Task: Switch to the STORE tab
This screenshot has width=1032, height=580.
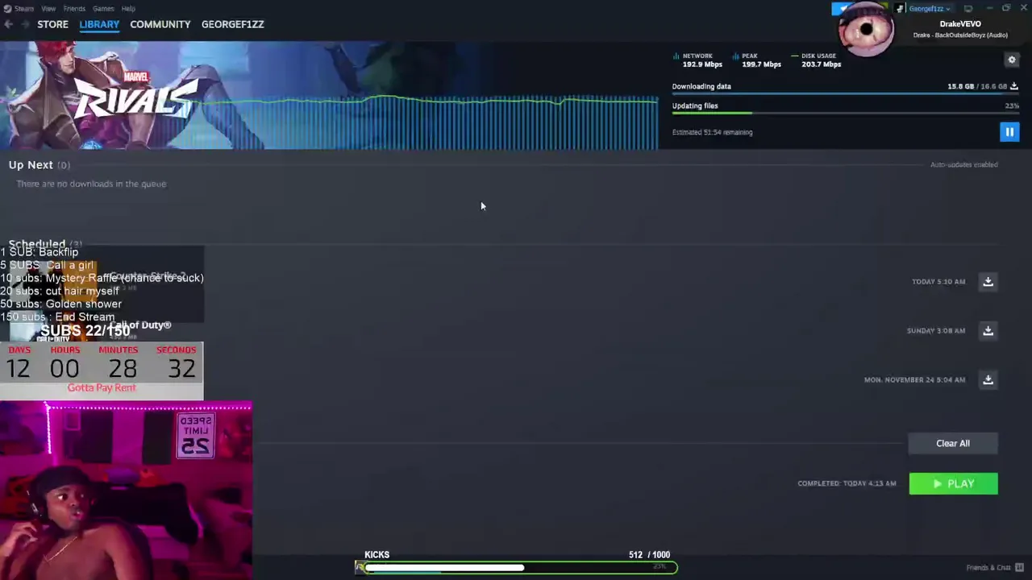Action: point(52,24)
